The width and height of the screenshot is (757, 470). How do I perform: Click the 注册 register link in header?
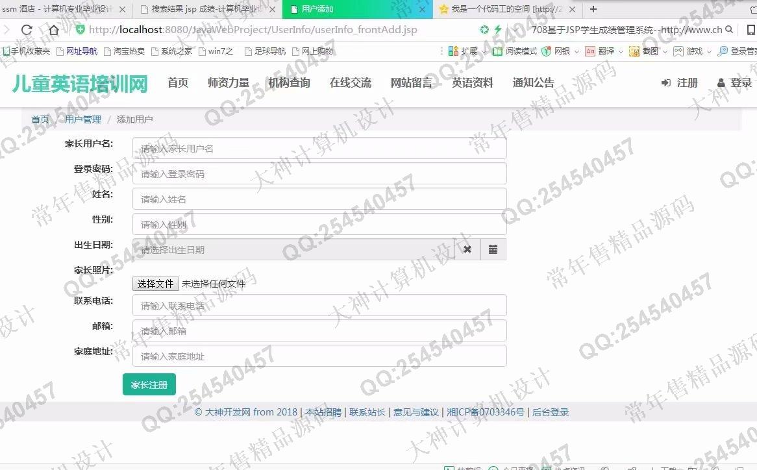pos(680,82)
